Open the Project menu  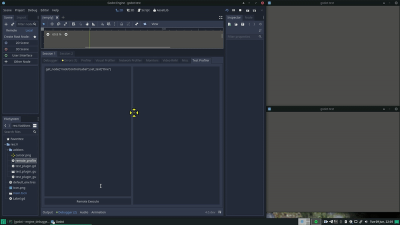click(19, 10)
